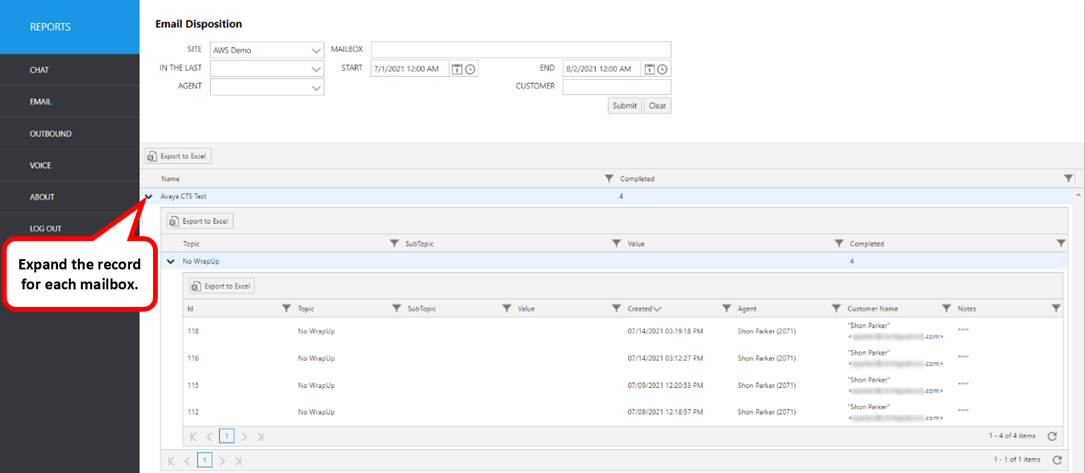Export the detail Id grid to Excel
Screen dimensions: 1085x473
[x=222, y=286]
